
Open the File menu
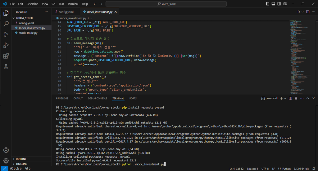[x=12, y=4]
